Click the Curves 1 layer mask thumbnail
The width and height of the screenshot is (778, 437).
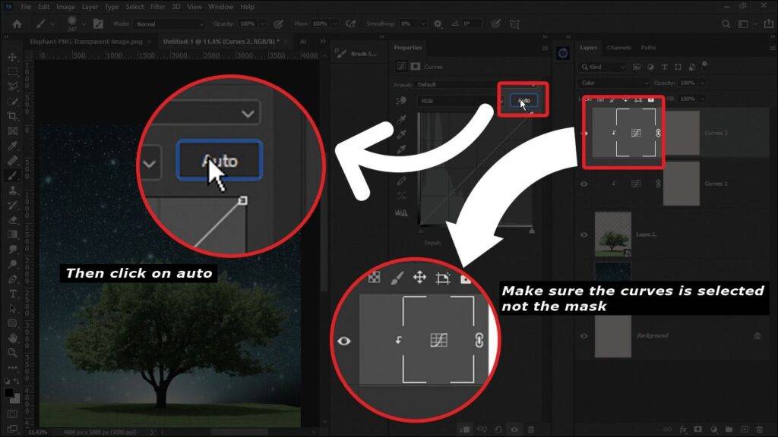682,184
